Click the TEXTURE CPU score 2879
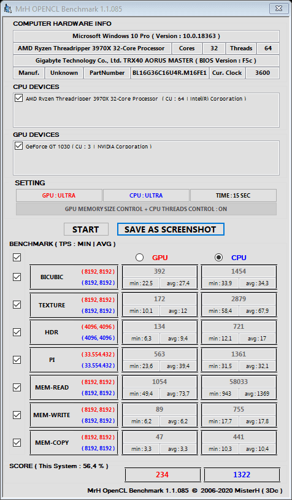The image size is (292, 500). [x=239, y=299]
